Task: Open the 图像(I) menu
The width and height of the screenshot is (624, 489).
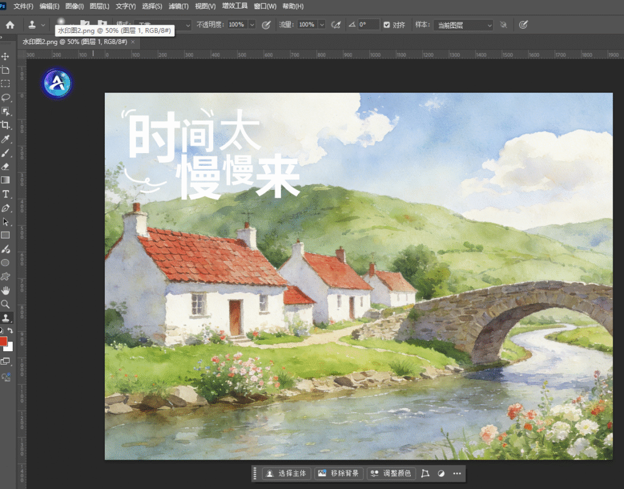Action: 74,6
